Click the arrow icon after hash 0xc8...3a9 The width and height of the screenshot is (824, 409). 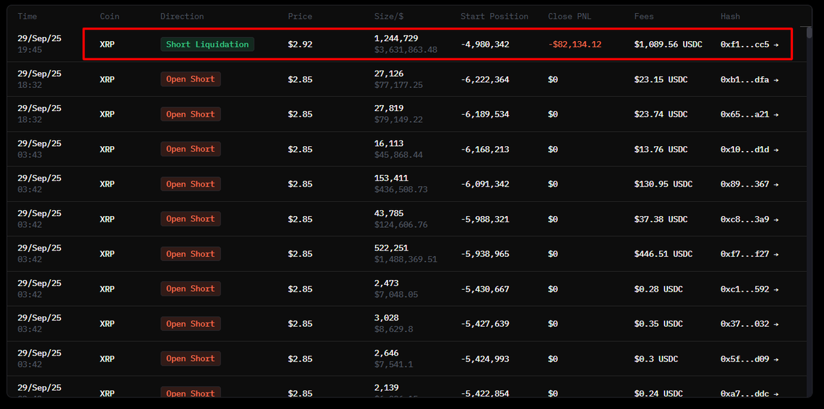[776, 220]
